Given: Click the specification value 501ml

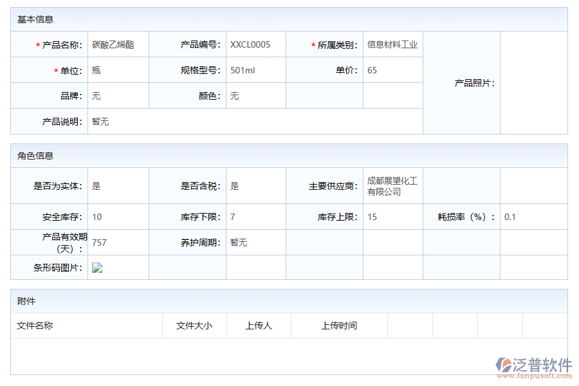Looking at the screenshot, I should pyautogui.click(x=243, y=70).
